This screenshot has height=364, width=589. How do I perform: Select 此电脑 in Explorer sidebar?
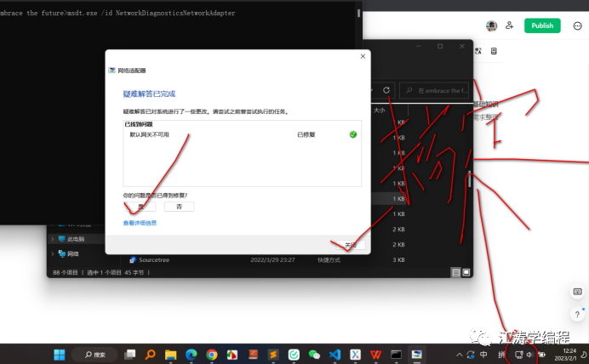76,239
